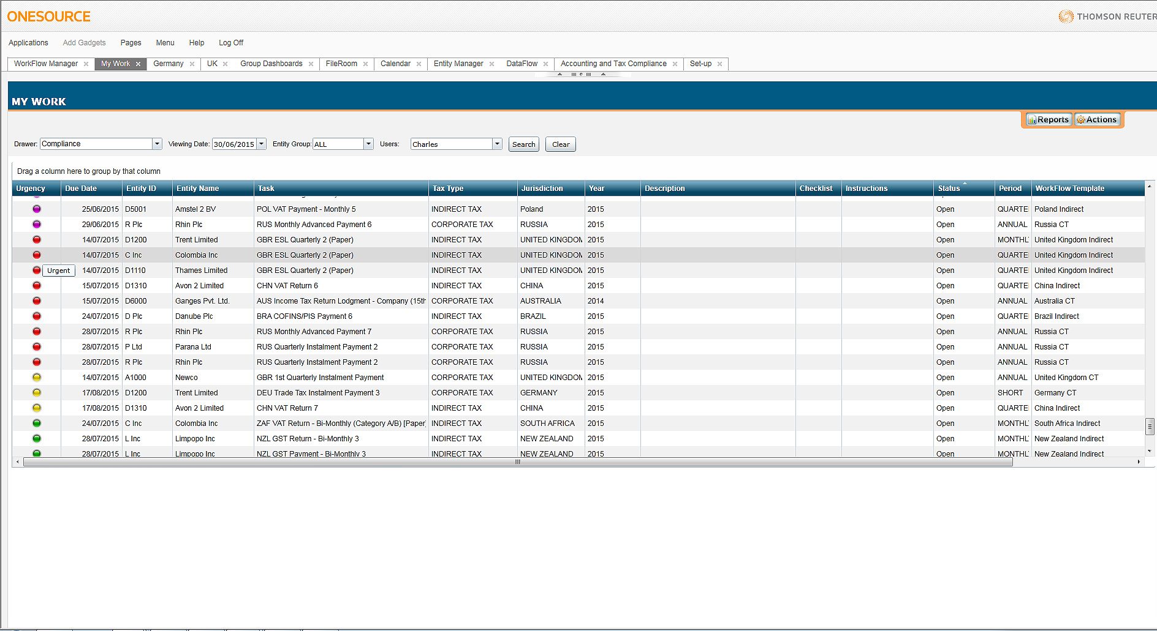Click green urgency dot for ZAF VAT Return row
The image size is (1157, 631).
coord(37,424)
